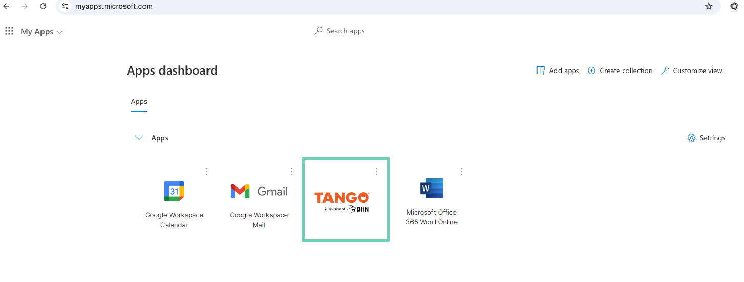Open the browser extension gear icon
Screen dimensions: 744x282
(734, 6)
